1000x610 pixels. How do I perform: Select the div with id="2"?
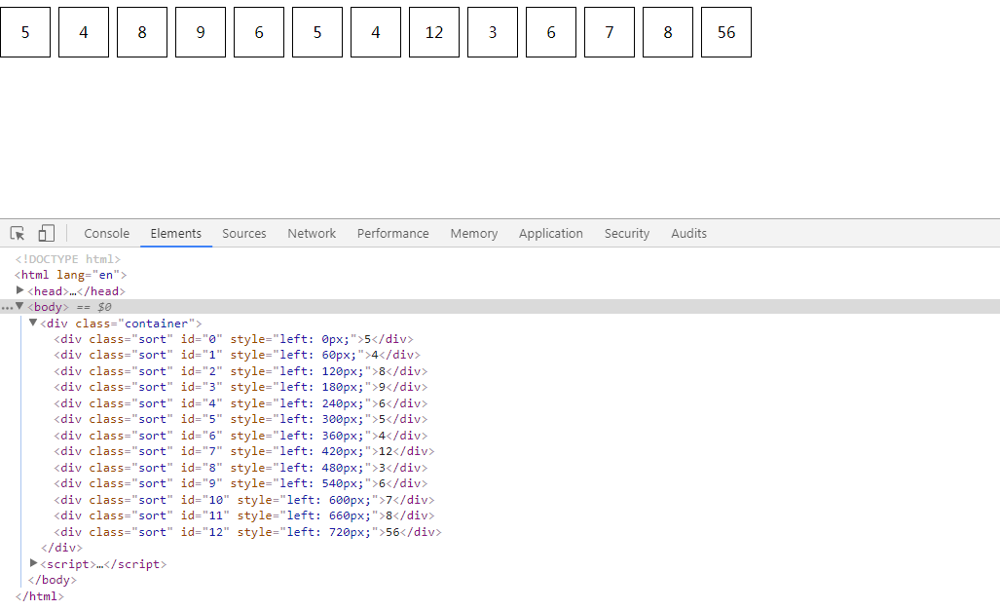point(241,371)
